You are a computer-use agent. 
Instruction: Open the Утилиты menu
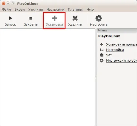[36, 9]
